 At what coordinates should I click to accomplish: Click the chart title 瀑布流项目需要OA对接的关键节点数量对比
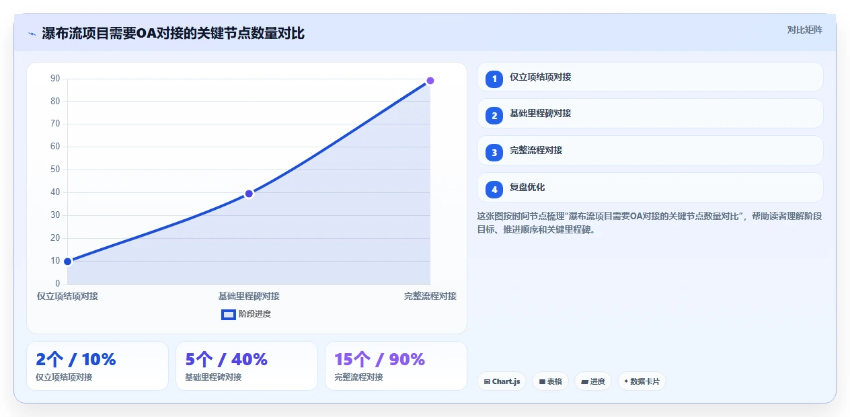[173, 33]
